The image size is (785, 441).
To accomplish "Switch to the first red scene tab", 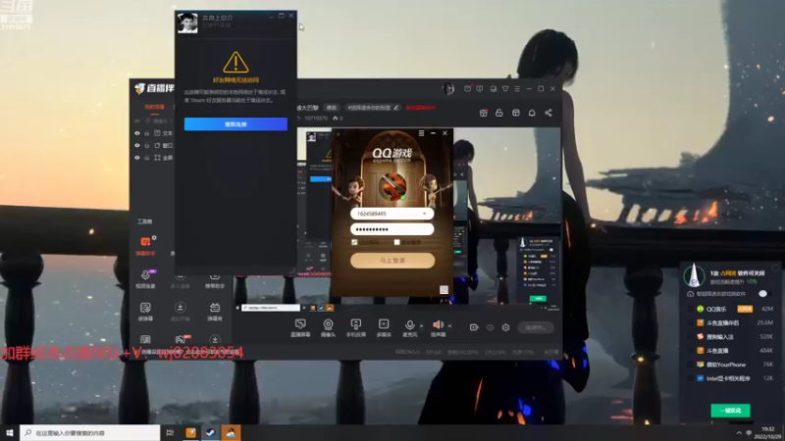I will [154, 107].
